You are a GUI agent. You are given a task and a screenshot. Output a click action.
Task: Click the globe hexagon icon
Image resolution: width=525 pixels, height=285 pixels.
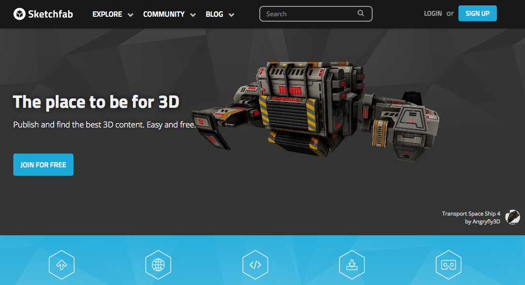[158, 265]
